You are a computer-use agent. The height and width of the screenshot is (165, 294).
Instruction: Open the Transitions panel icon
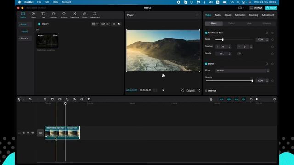click(74, 15)
